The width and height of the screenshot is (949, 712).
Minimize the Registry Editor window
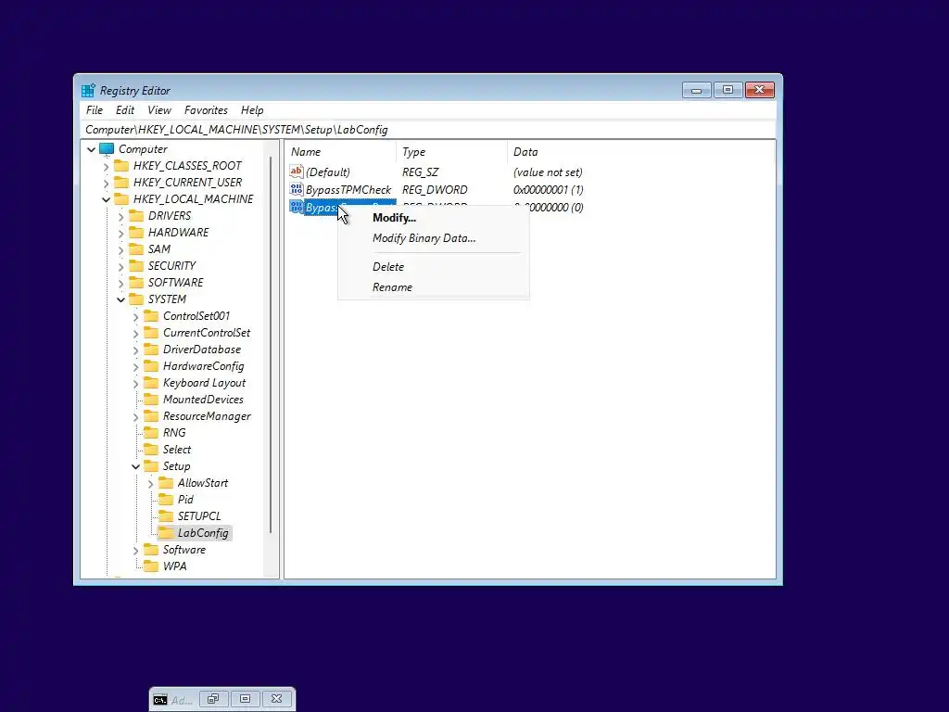[x=697, y=90]
